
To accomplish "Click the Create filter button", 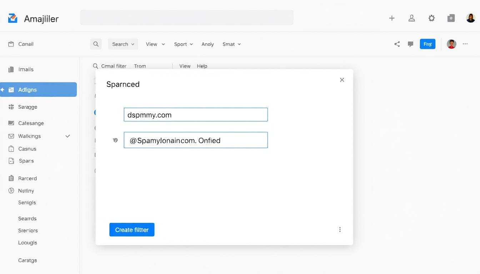I will tap(132, 230).
